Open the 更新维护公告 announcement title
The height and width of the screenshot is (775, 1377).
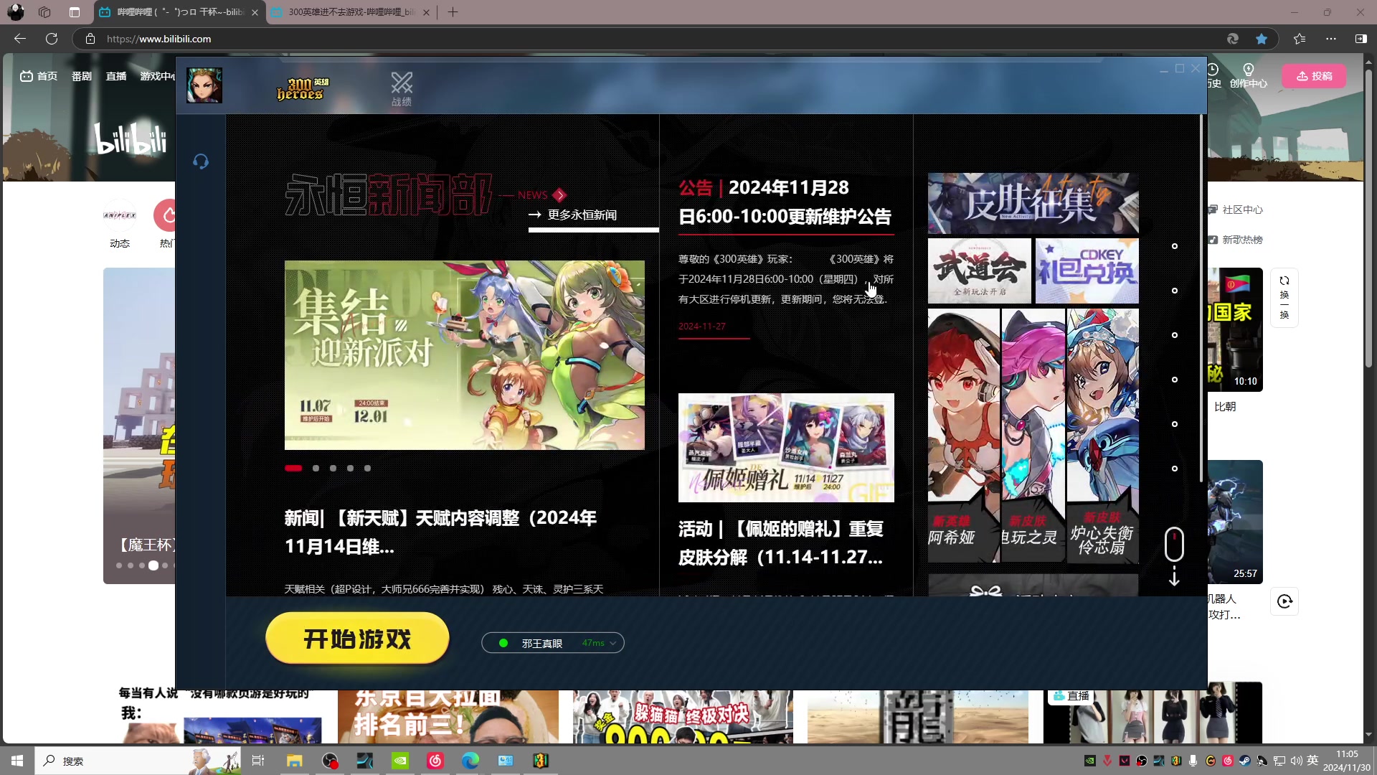(785, 202)
